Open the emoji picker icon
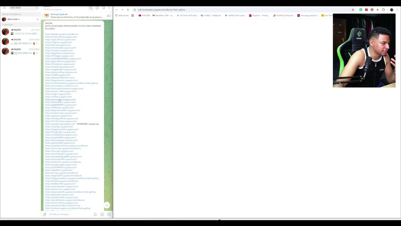 pos(102,214)
